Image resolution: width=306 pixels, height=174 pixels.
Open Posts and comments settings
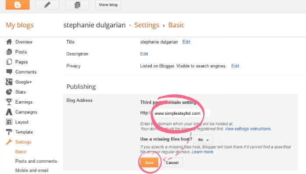(36, 161)
